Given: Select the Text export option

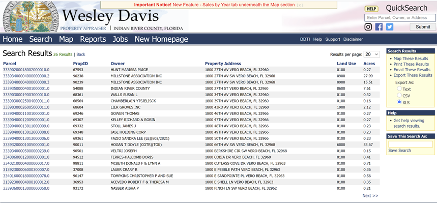Looking at the screenshot, I should (399, 89).
